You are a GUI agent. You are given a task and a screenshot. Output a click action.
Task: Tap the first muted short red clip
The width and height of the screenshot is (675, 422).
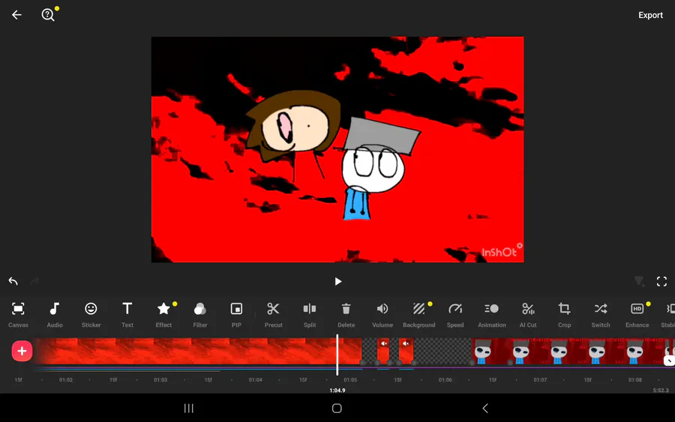[383, 351]
